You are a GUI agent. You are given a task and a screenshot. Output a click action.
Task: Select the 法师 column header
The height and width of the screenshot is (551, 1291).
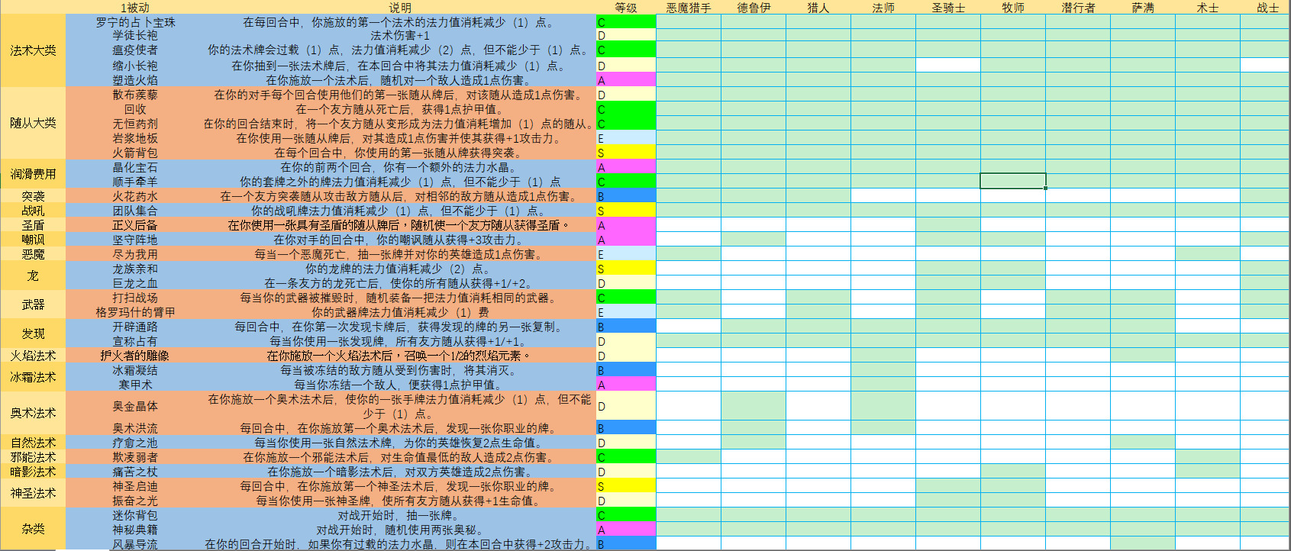[883, 8]
